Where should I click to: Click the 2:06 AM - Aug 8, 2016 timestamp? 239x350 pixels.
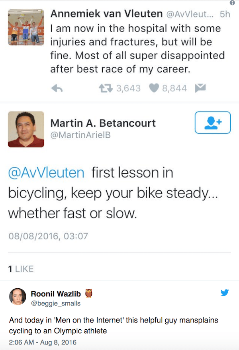(43, 342)
